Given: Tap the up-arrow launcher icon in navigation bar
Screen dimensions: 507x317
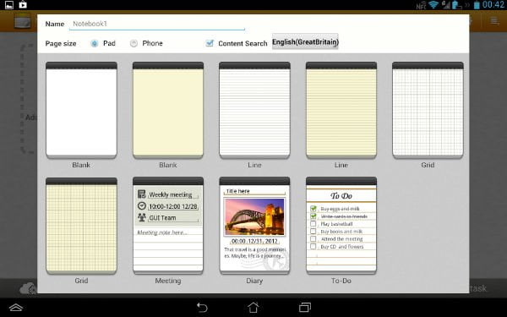Looking at the screenshot, I should click(15, 308).
